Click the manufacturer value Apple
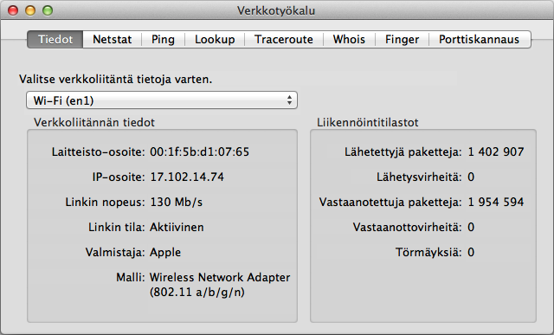 (x=165, y=253)
